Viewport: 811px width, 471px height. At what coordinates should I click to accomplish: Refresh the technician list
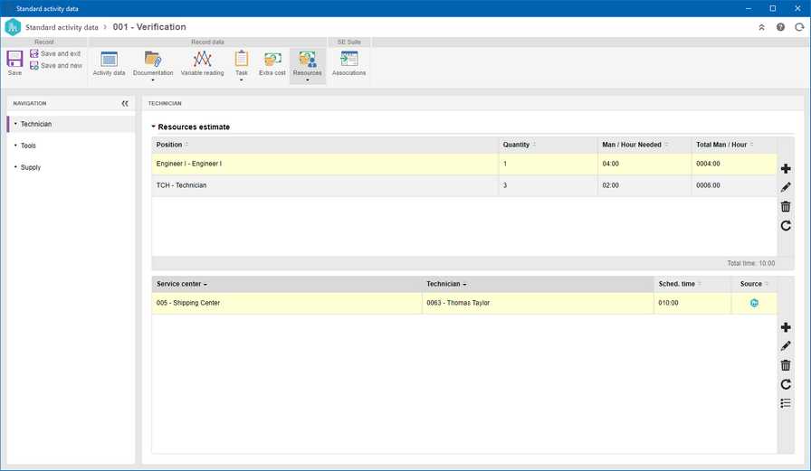786,384
